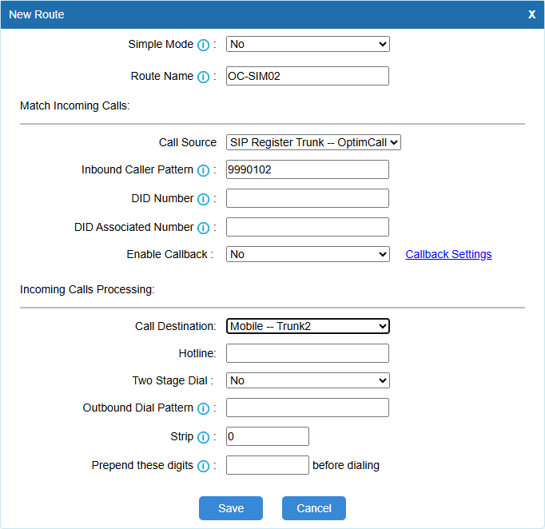Screen dimensions: 545x529
Task: Click the Inbound Caller Pattern field
Action: (307, 169)
